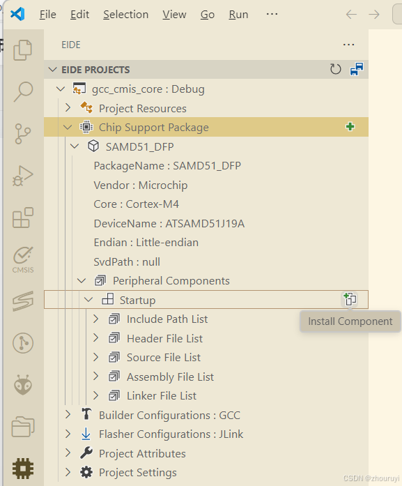Viewport: 402px width, 486px height.
Task: Select 'PackageName : SAMD51_DFP' row
Action: point(206,166)
